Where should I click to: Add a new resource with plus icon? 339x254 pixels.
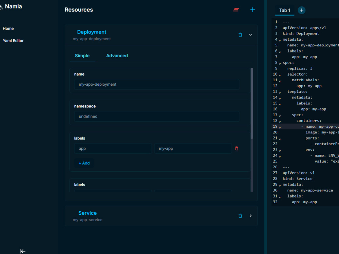pyautogui.click(x=253, y=10)
